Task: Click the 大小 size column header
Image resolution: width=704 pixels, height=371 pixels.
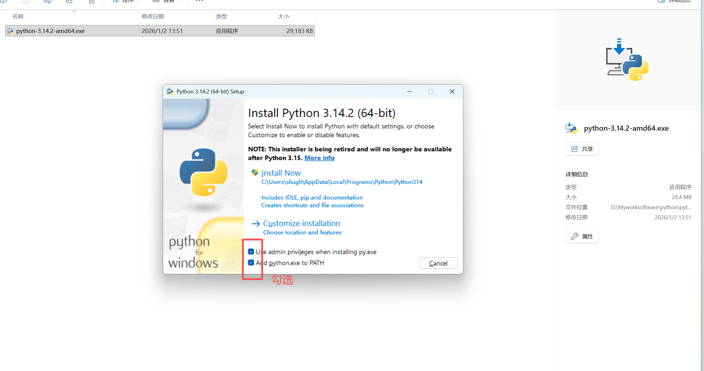Action: pyautogui.click(x=283, y=16)
